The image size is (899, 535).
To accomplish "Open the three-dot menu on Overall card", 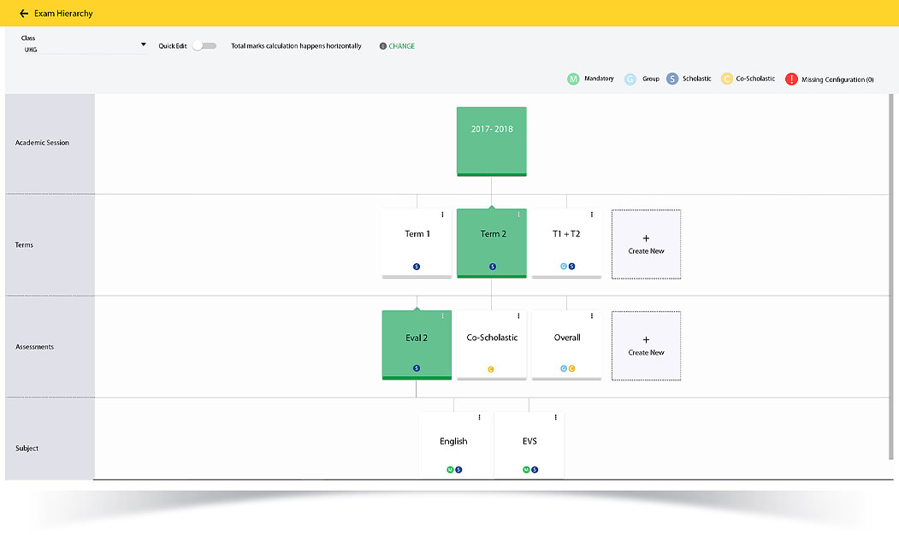I will pos(592,316).
